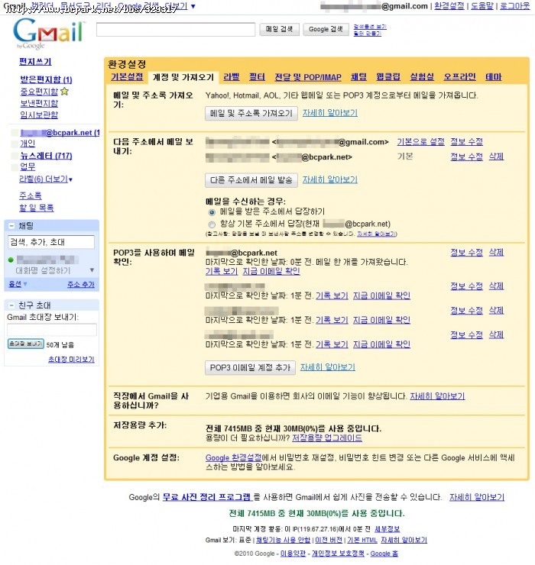Click the Gmail 초대장 email input field
This screenshot has width=535, height=565.
pyautogui.click(x=51, y=329)
